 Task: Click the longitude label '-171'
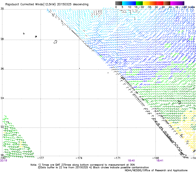[x=117, y=158]
